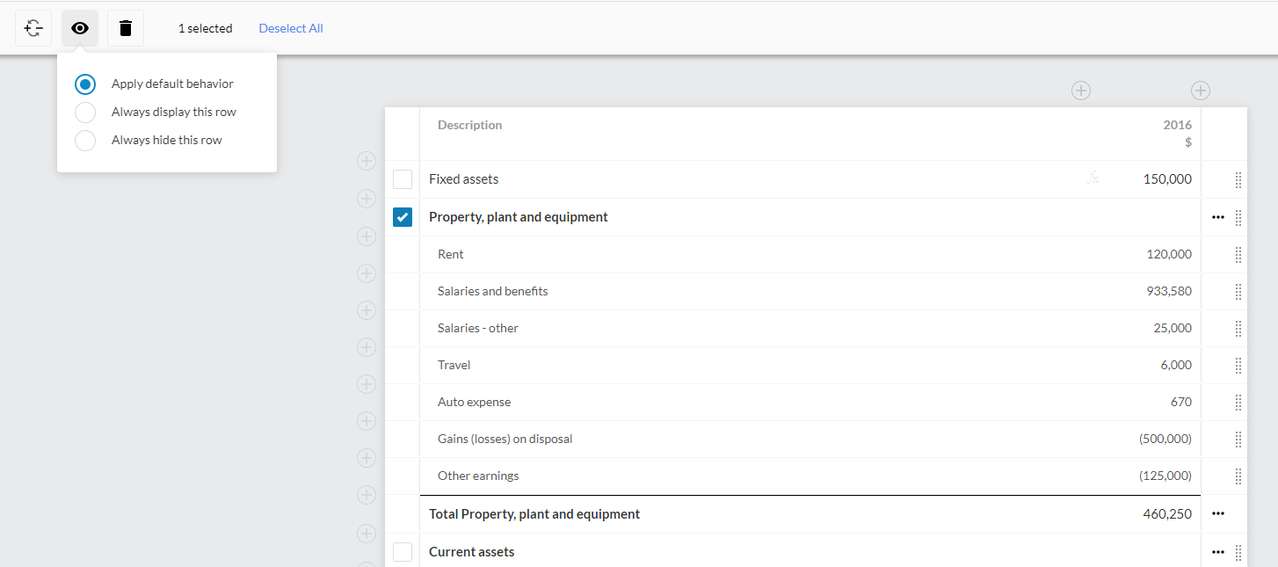The image size is (1278, 567).
Task: Click the fx formula icon on Fixed assets row
Action: [x=1093, y=178]
